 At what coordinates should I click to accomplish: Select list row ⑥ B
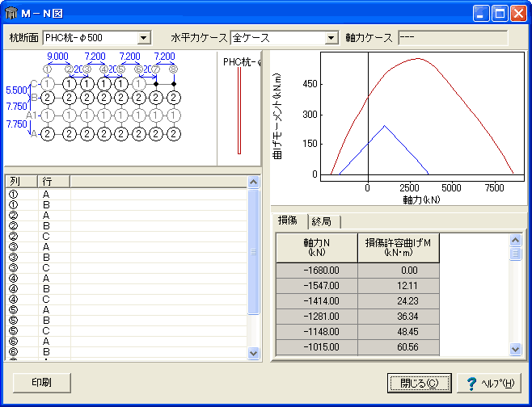tap(126, 352)
